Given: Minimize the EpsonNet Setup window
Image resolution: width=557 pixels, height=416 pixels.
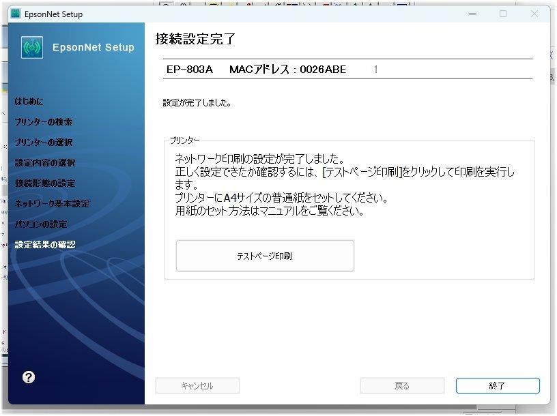Looking at the screenshot, I should point(472,14).
